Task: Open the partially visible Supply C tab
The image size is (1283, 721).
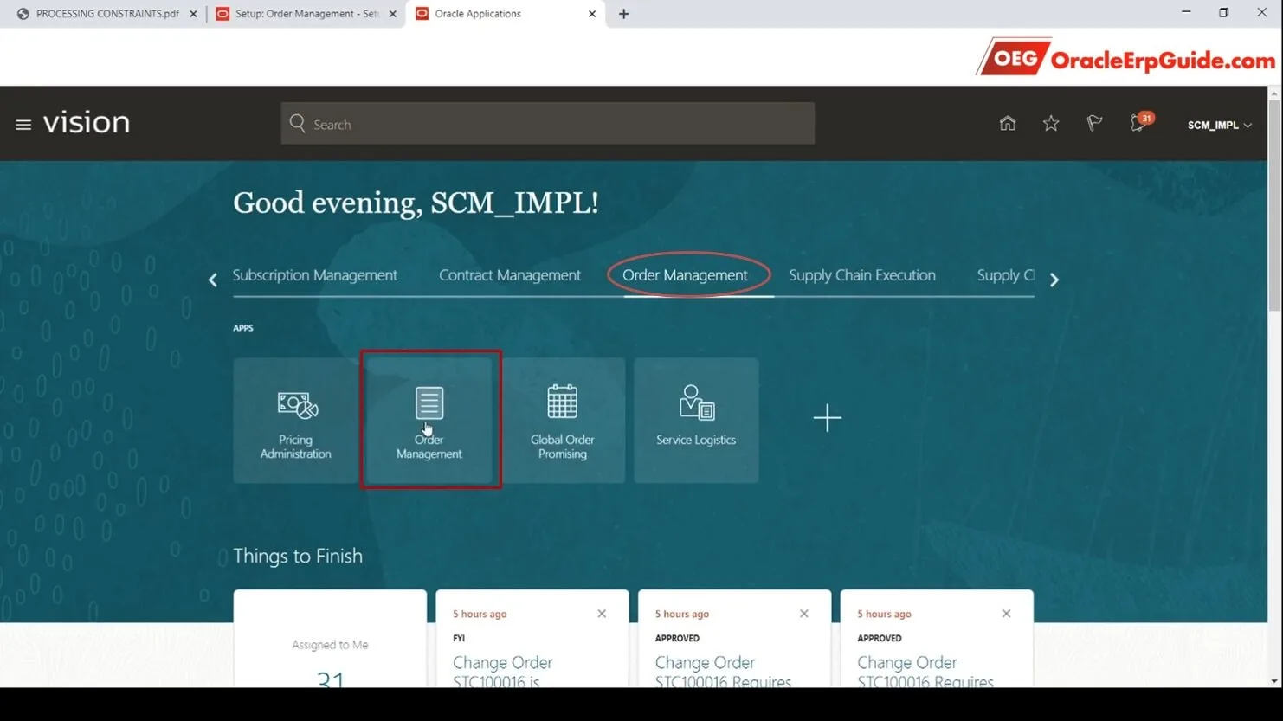Action: pos(1005,275)
